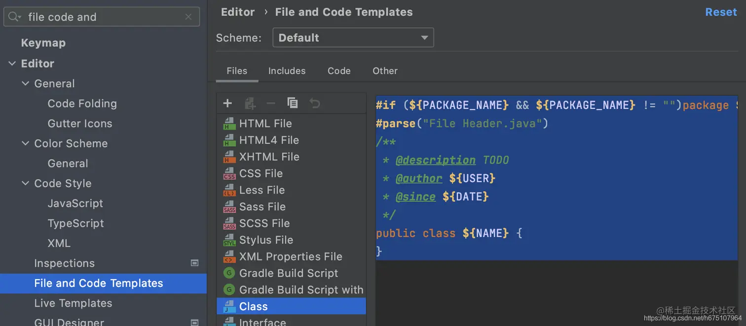Click the CSS File template icon
The height and width of the screenshot is (326, 746).
pyautogui.click(x=229, y=174)
